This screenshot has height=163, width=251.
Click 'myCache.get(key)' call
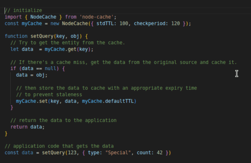coord(67,49)
